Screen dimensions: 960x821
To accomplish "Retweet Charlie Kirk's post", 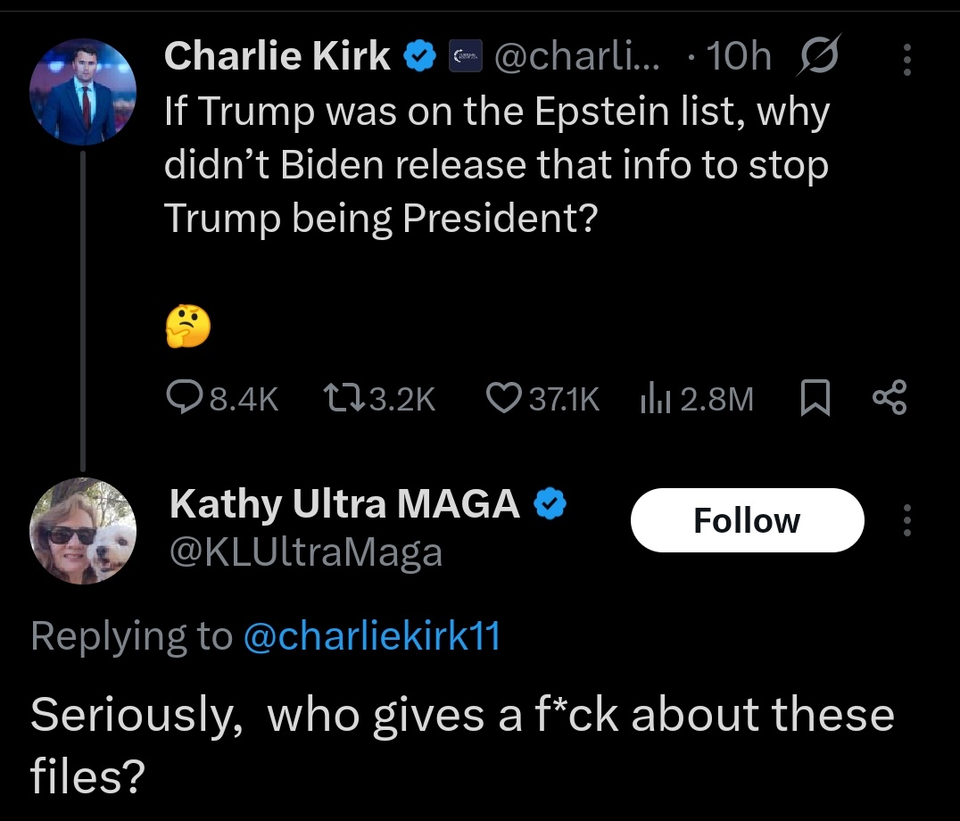I will [x=379, y=398].
